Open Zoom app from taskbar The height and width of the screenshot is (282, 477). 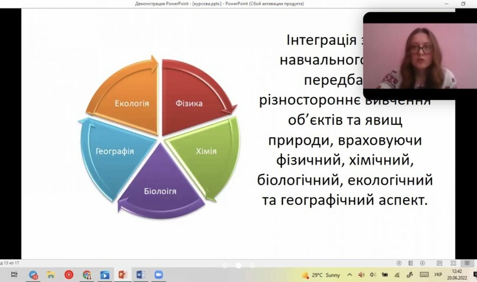click(x=159, y=275)
